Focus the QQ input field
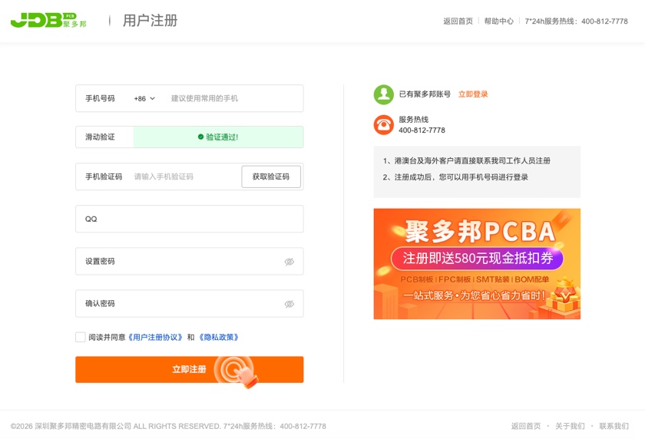This screenshot has width=645, height=439. (189, 219)
